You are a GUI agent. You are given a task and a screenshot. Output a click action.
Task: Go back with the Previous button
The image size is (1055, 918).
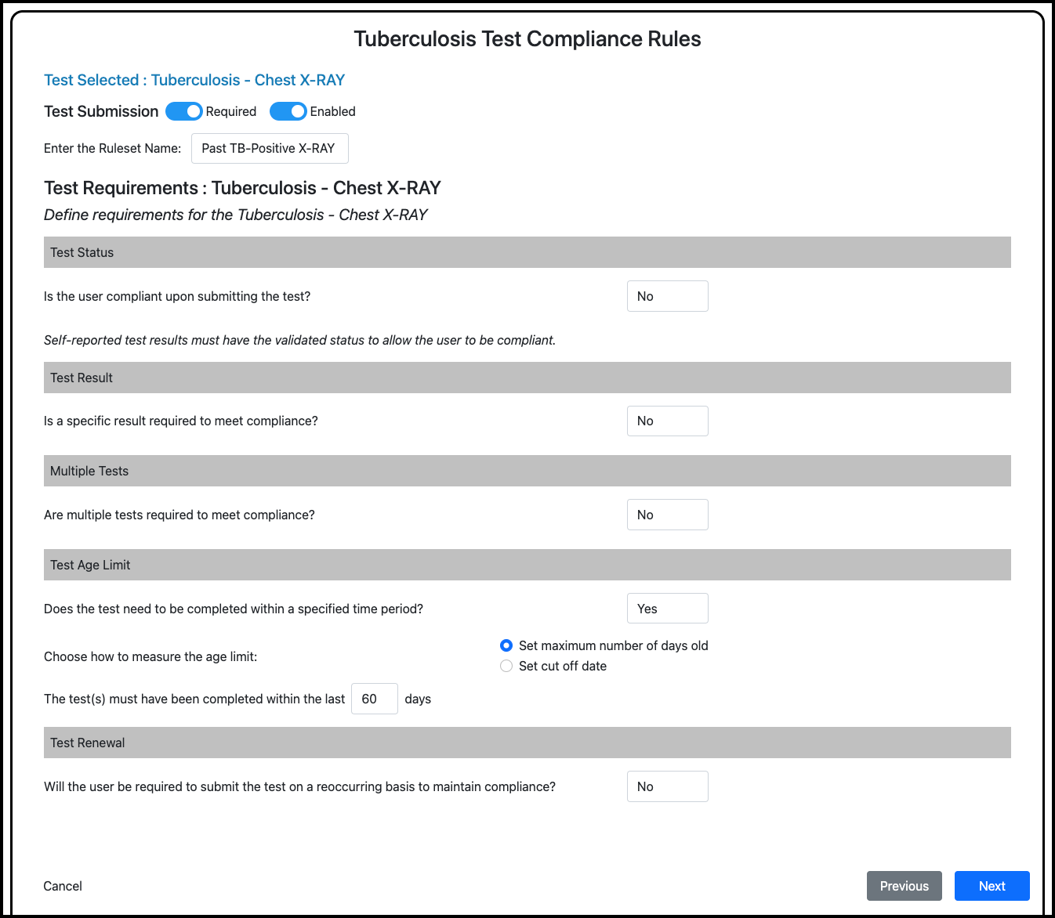[x=904, y=886]
